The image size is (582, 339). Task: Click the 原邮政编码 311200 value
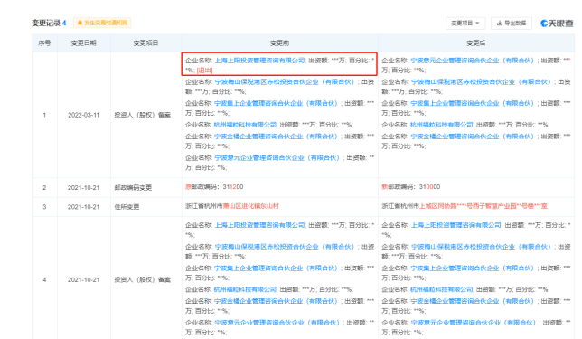click(x=214, y=187)
